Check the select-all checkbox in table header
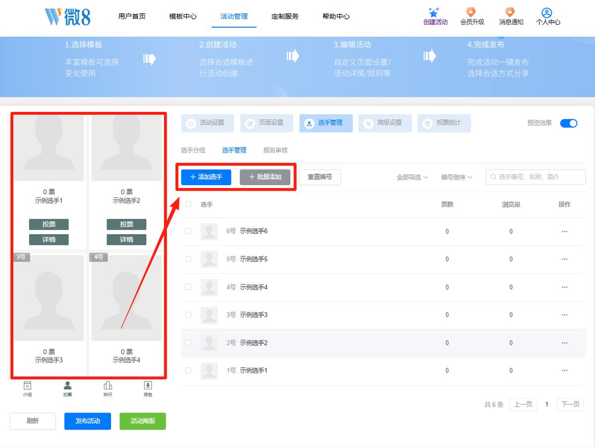The width and height of the screenshot is (595, 447). coord(188,204)
